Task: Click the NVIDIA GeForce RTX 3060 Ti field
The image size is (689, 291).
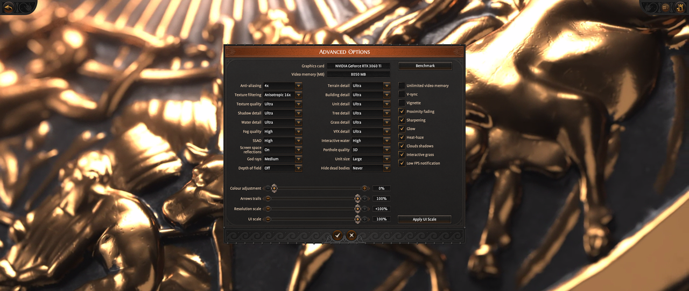Action: pyautogui.click(x=358, y=66)
